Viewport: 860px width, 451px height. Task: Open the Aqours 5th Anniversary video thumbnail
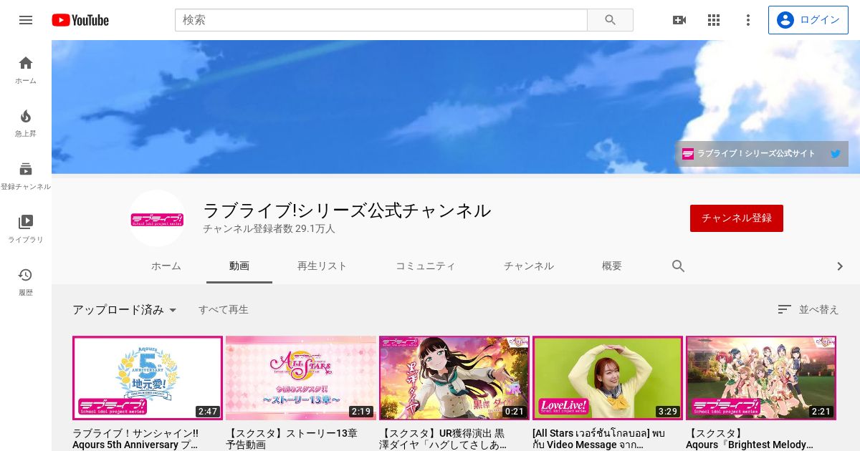[x=148, y=378]
